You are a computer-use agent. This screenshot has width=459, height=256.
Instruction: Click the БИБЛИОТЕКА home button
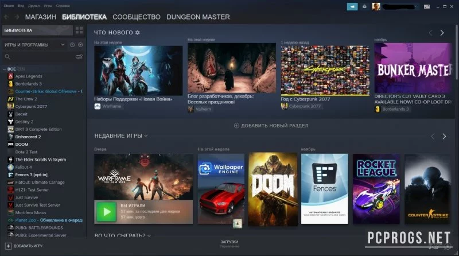pyautogui.click(x=37, y=30)
